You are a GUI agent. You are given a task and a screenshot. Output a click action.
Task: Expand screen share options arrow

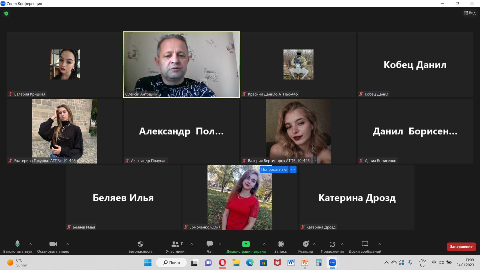(264, 244)
